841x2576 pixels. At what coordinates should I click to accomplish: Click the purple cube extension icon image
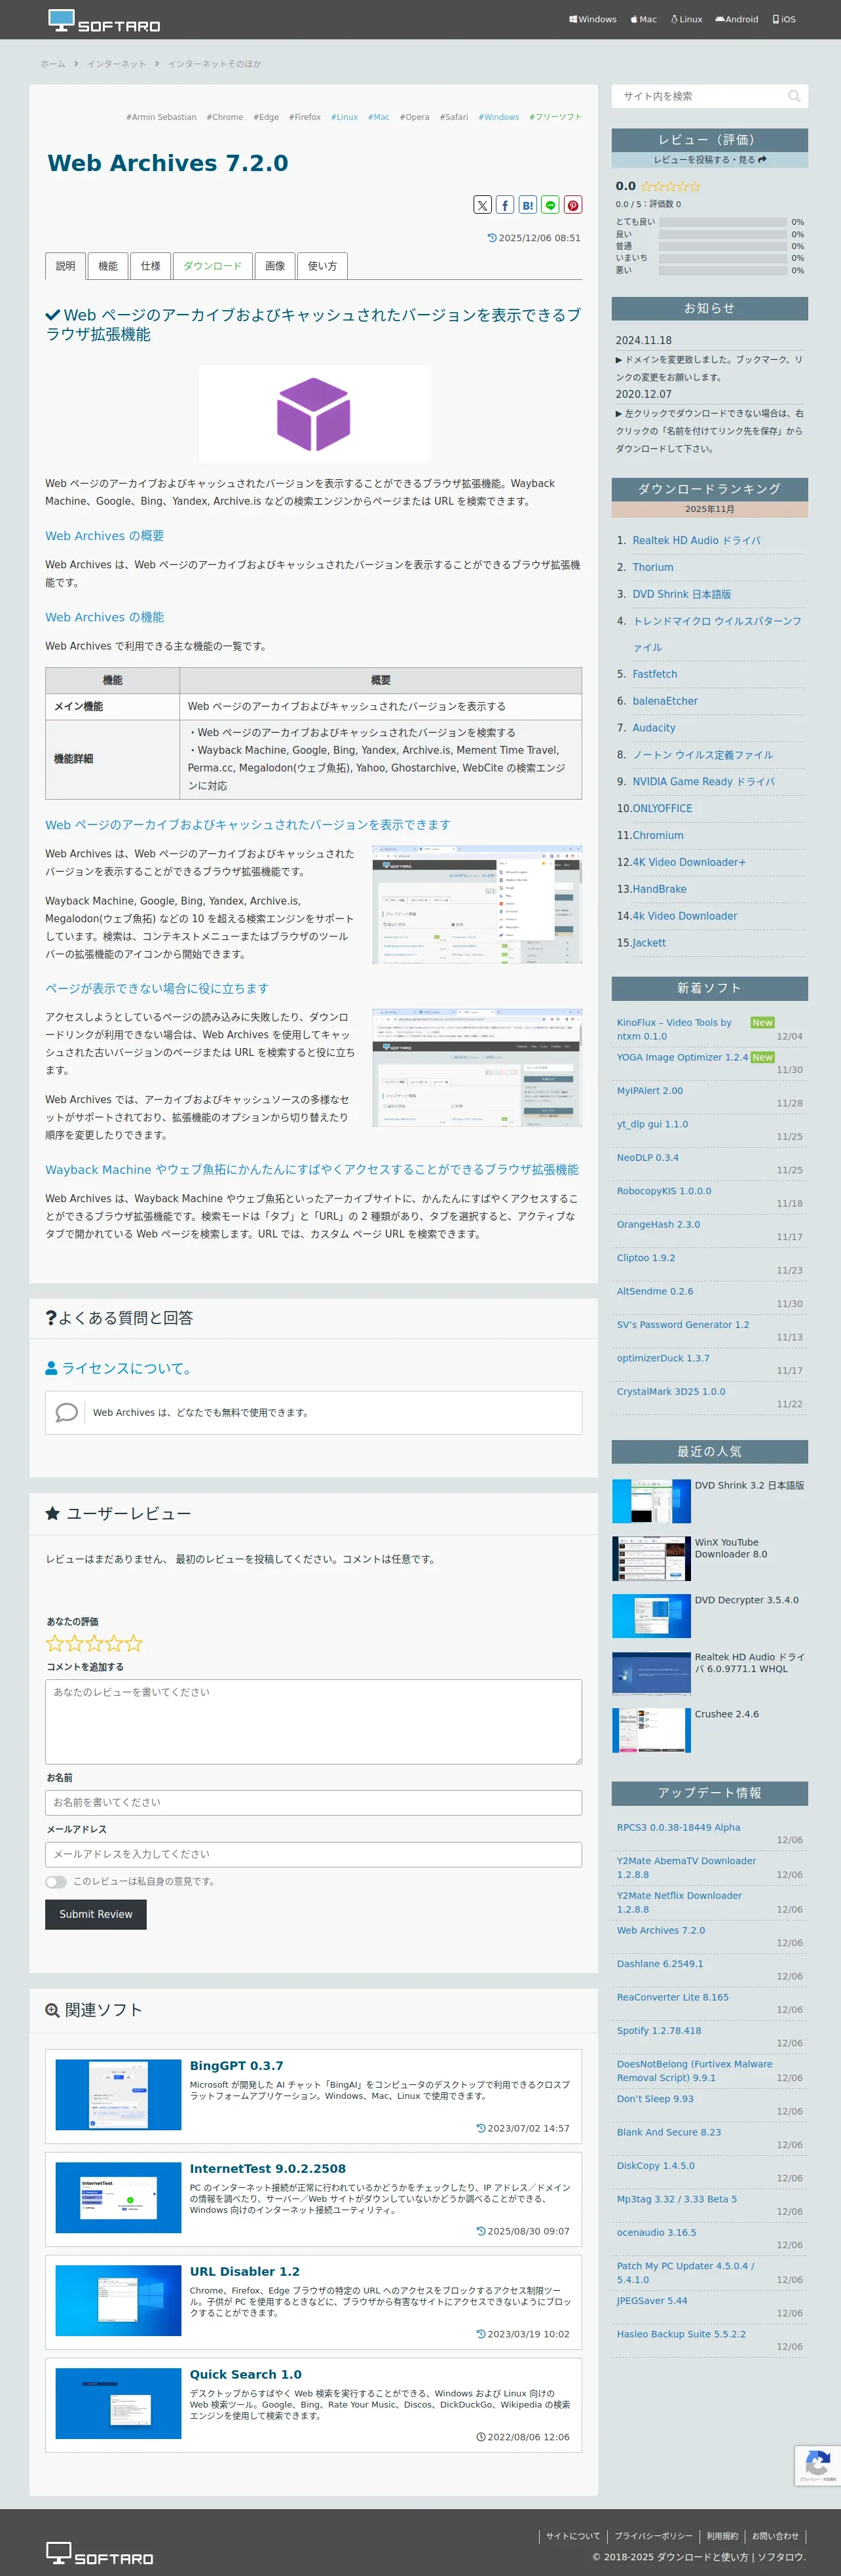(314, 414)
